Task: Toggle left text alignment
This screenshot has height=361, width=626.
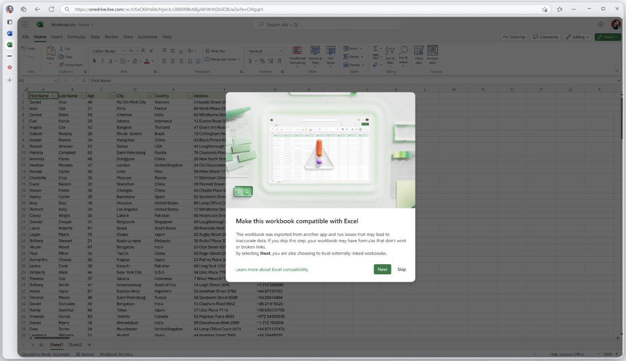Action: (x=164, y=61)
